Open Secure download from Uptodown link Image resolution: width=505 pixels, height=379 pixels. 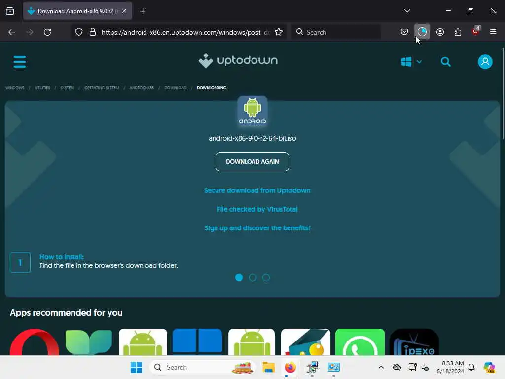tap(257, 190)
